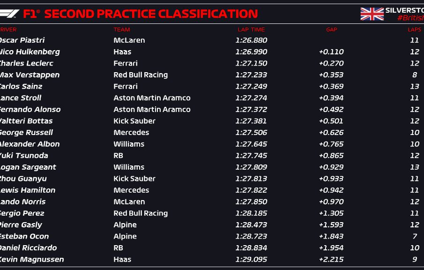Screen dimensions: 424x270
Task: Select Lewis Hamilton driver row
Action: pyautogui.click(x=212, y=190)
